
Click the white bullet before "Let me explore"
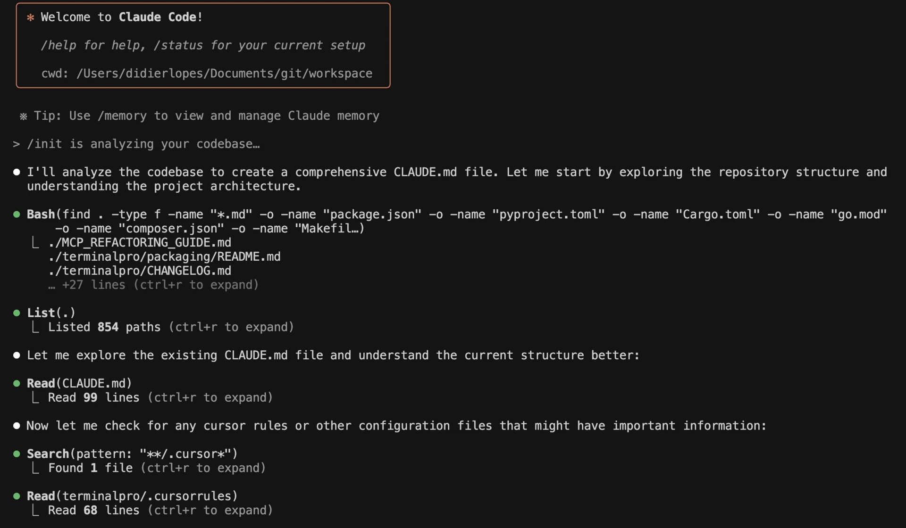(17, 355)
